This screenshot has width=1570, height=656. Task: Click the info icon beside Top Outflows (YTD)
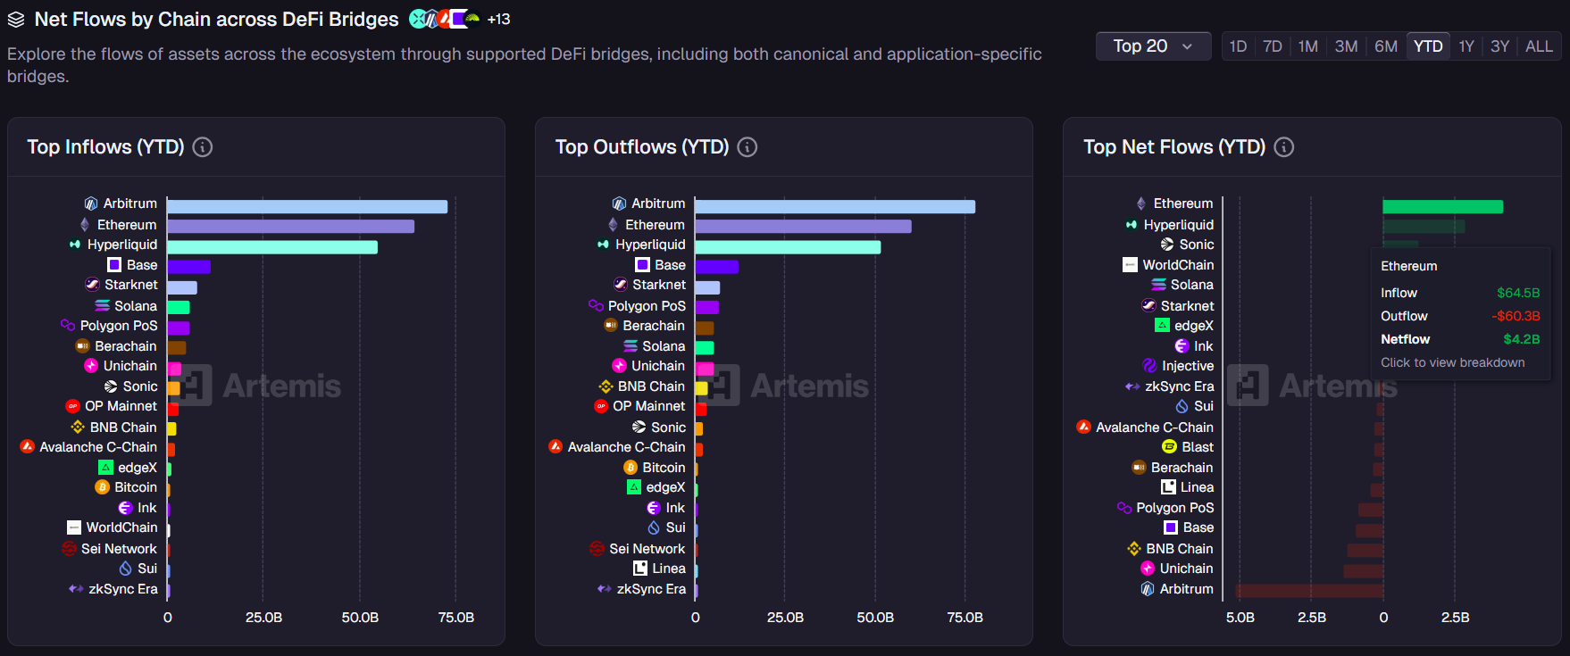tap(747, 147)
